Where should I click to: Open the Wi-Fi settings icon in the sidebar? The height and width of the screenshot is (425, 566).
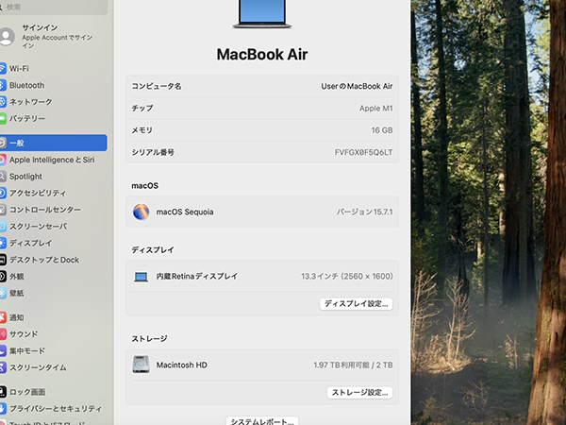(x=4, y=69)
